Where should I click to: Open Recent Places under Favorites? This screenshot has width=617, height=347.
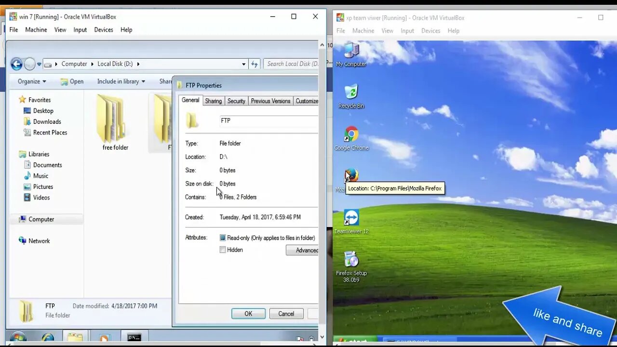pyautogui.click(x=50, y=133)
